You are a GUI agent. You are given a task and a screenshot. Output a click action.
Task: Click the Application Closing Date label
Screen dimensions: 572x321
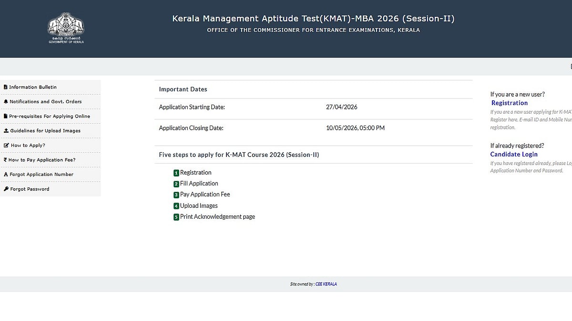(191, 128)
